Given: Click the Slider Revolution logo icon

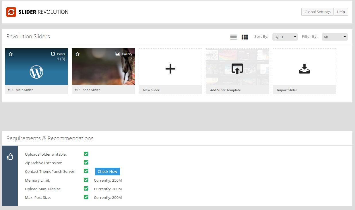Looking at the screenshot, I should click(x=11, y=12).
